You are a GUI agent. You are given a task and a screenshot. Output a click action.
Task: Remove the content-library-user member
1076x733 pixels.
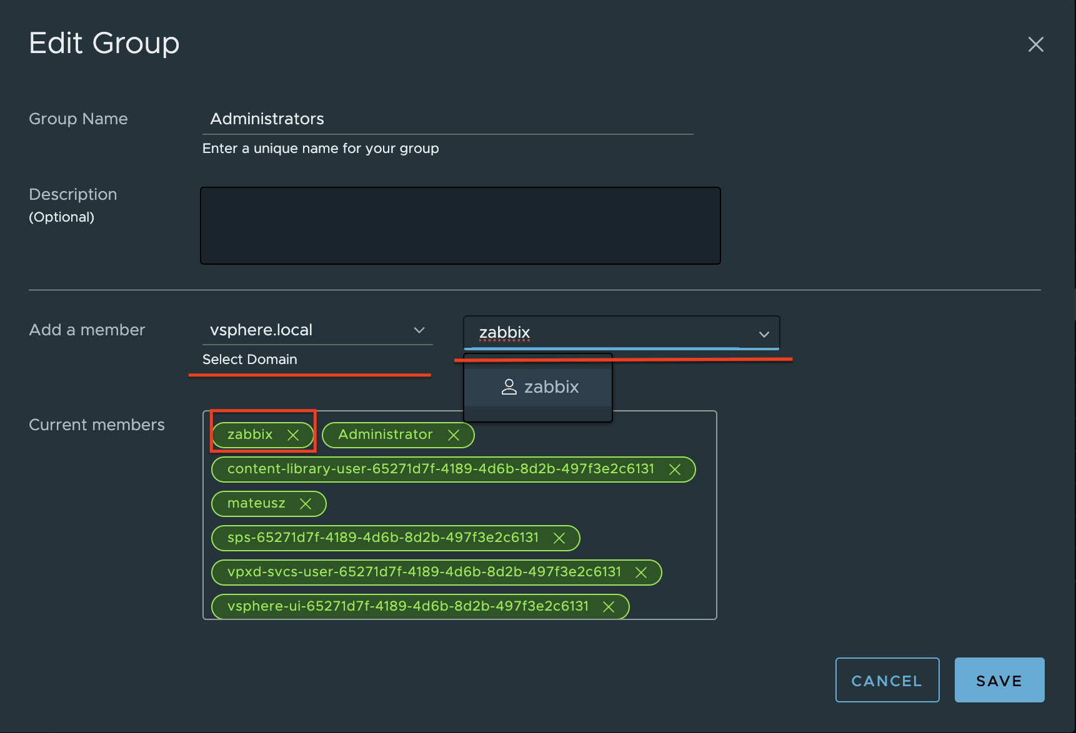(x=675, y=469)
